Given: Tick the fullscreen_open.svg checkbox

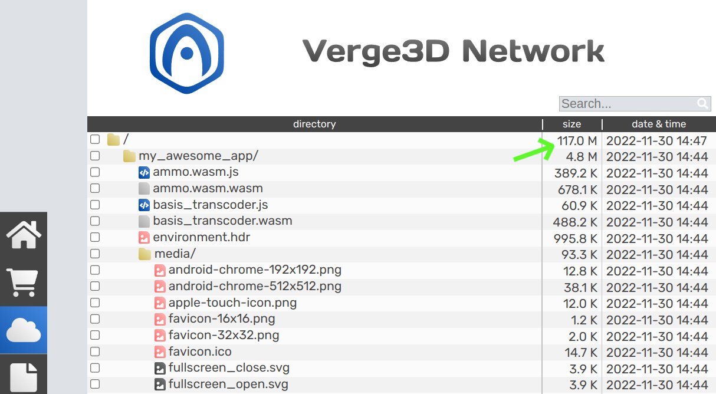Looking at the screenshot, I should [95, 385].
